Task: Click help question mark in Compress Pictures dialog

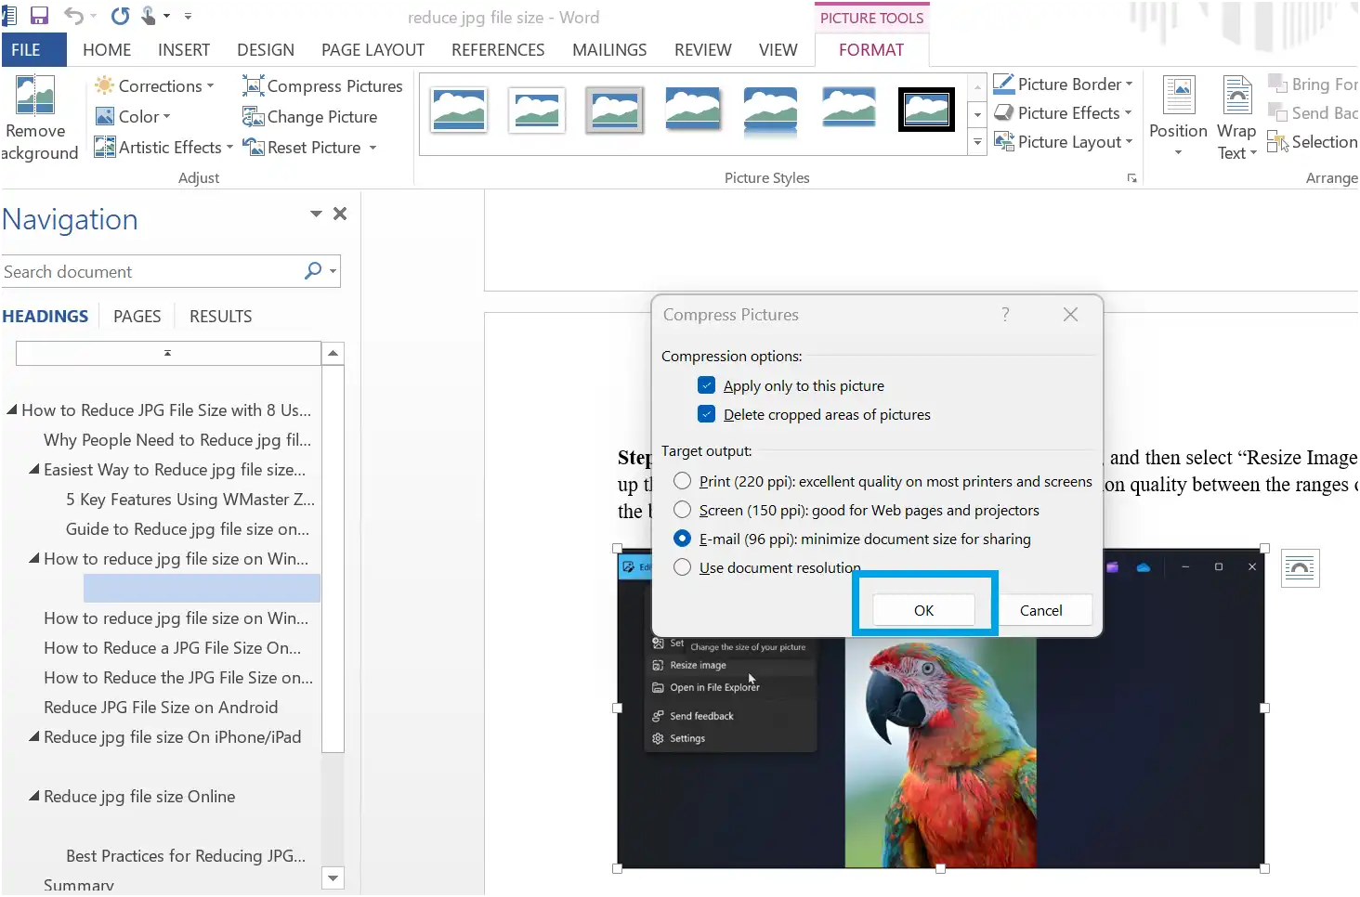Action: 1005,314
